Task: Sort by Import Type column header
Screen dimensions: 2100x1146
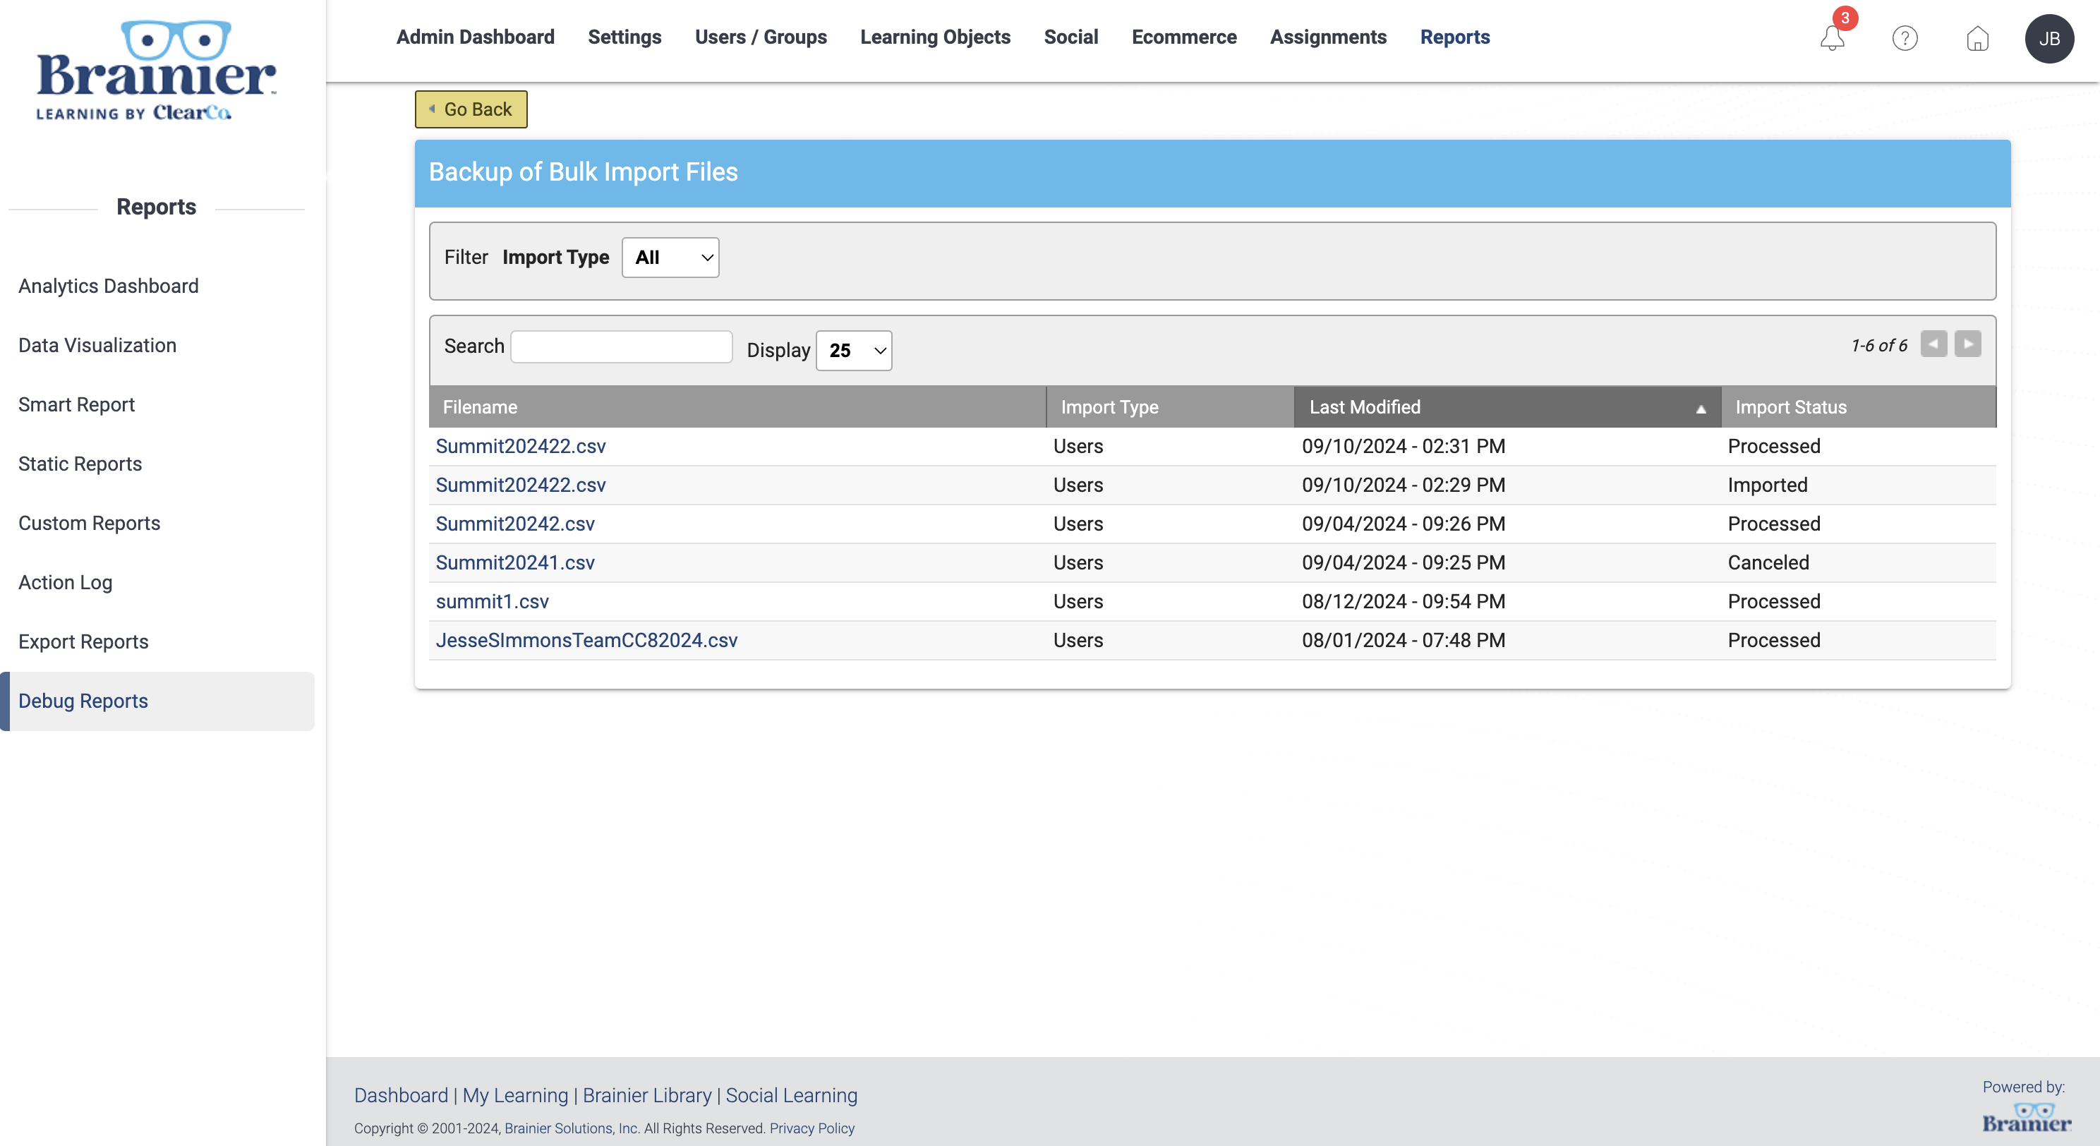Action: (1170, 406)
